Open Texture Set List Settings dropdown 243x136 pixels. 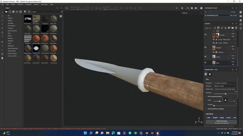pyautogui.click(x=234, y=12)
